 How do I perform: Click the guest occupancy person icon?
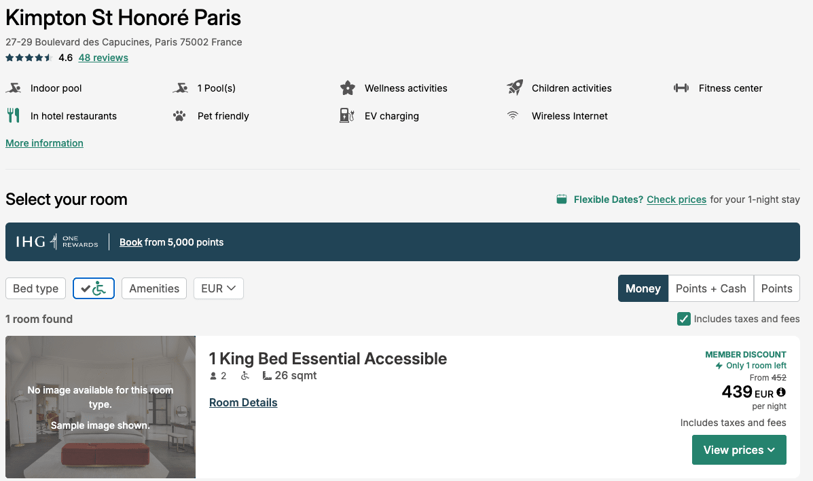[x=213, y=376]
